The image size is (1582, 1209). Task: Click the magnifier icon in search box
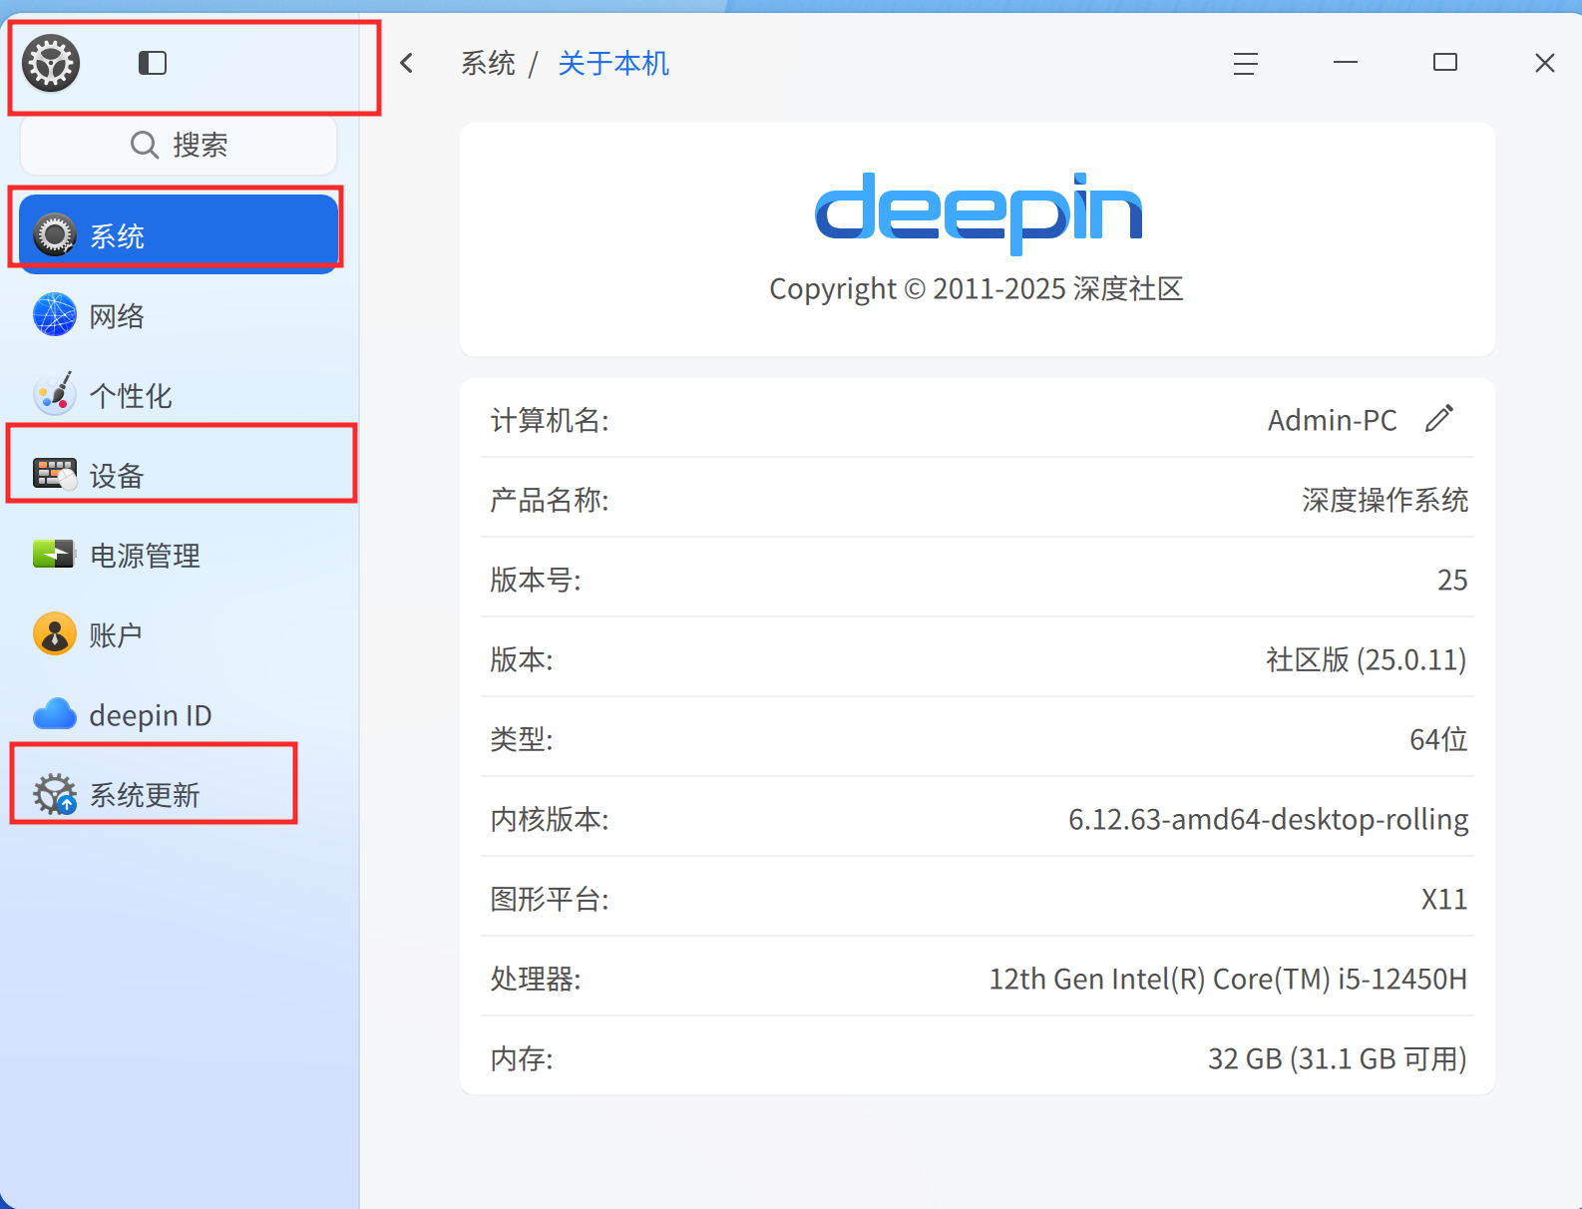click(x=145, y=145)
